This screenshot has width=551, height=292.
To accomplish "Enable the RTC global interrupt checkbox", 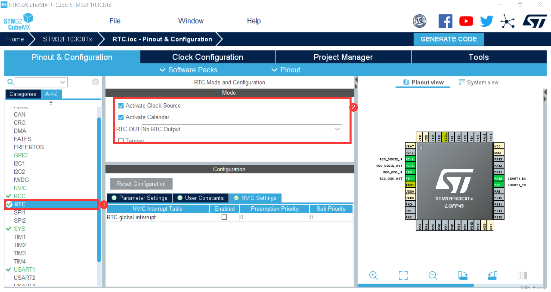I will point(224,217).
